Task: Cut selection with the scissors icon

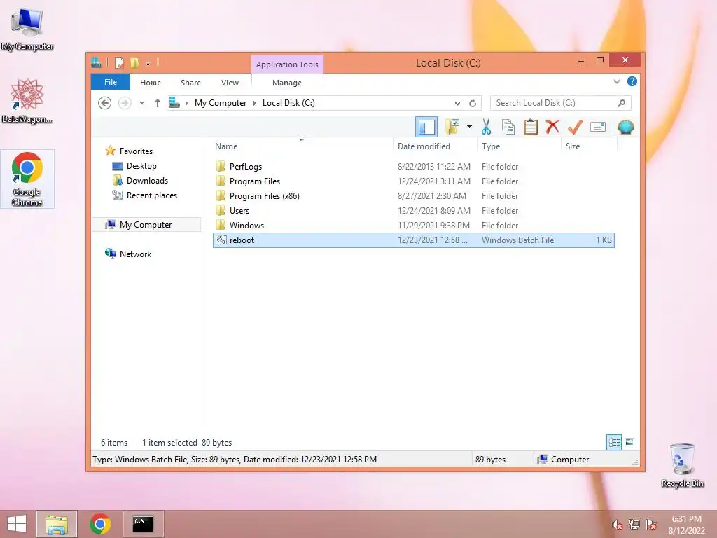Action: 486,127
